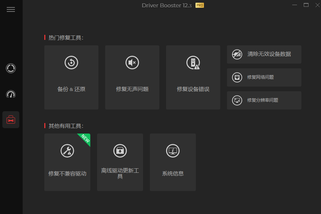Open 清除无效设备数据
Screen dimensions: 321x214
264,54
